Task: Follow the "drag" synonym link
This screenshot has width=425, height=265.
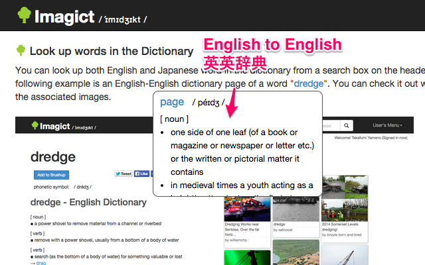Action: [x=41, y=263]
